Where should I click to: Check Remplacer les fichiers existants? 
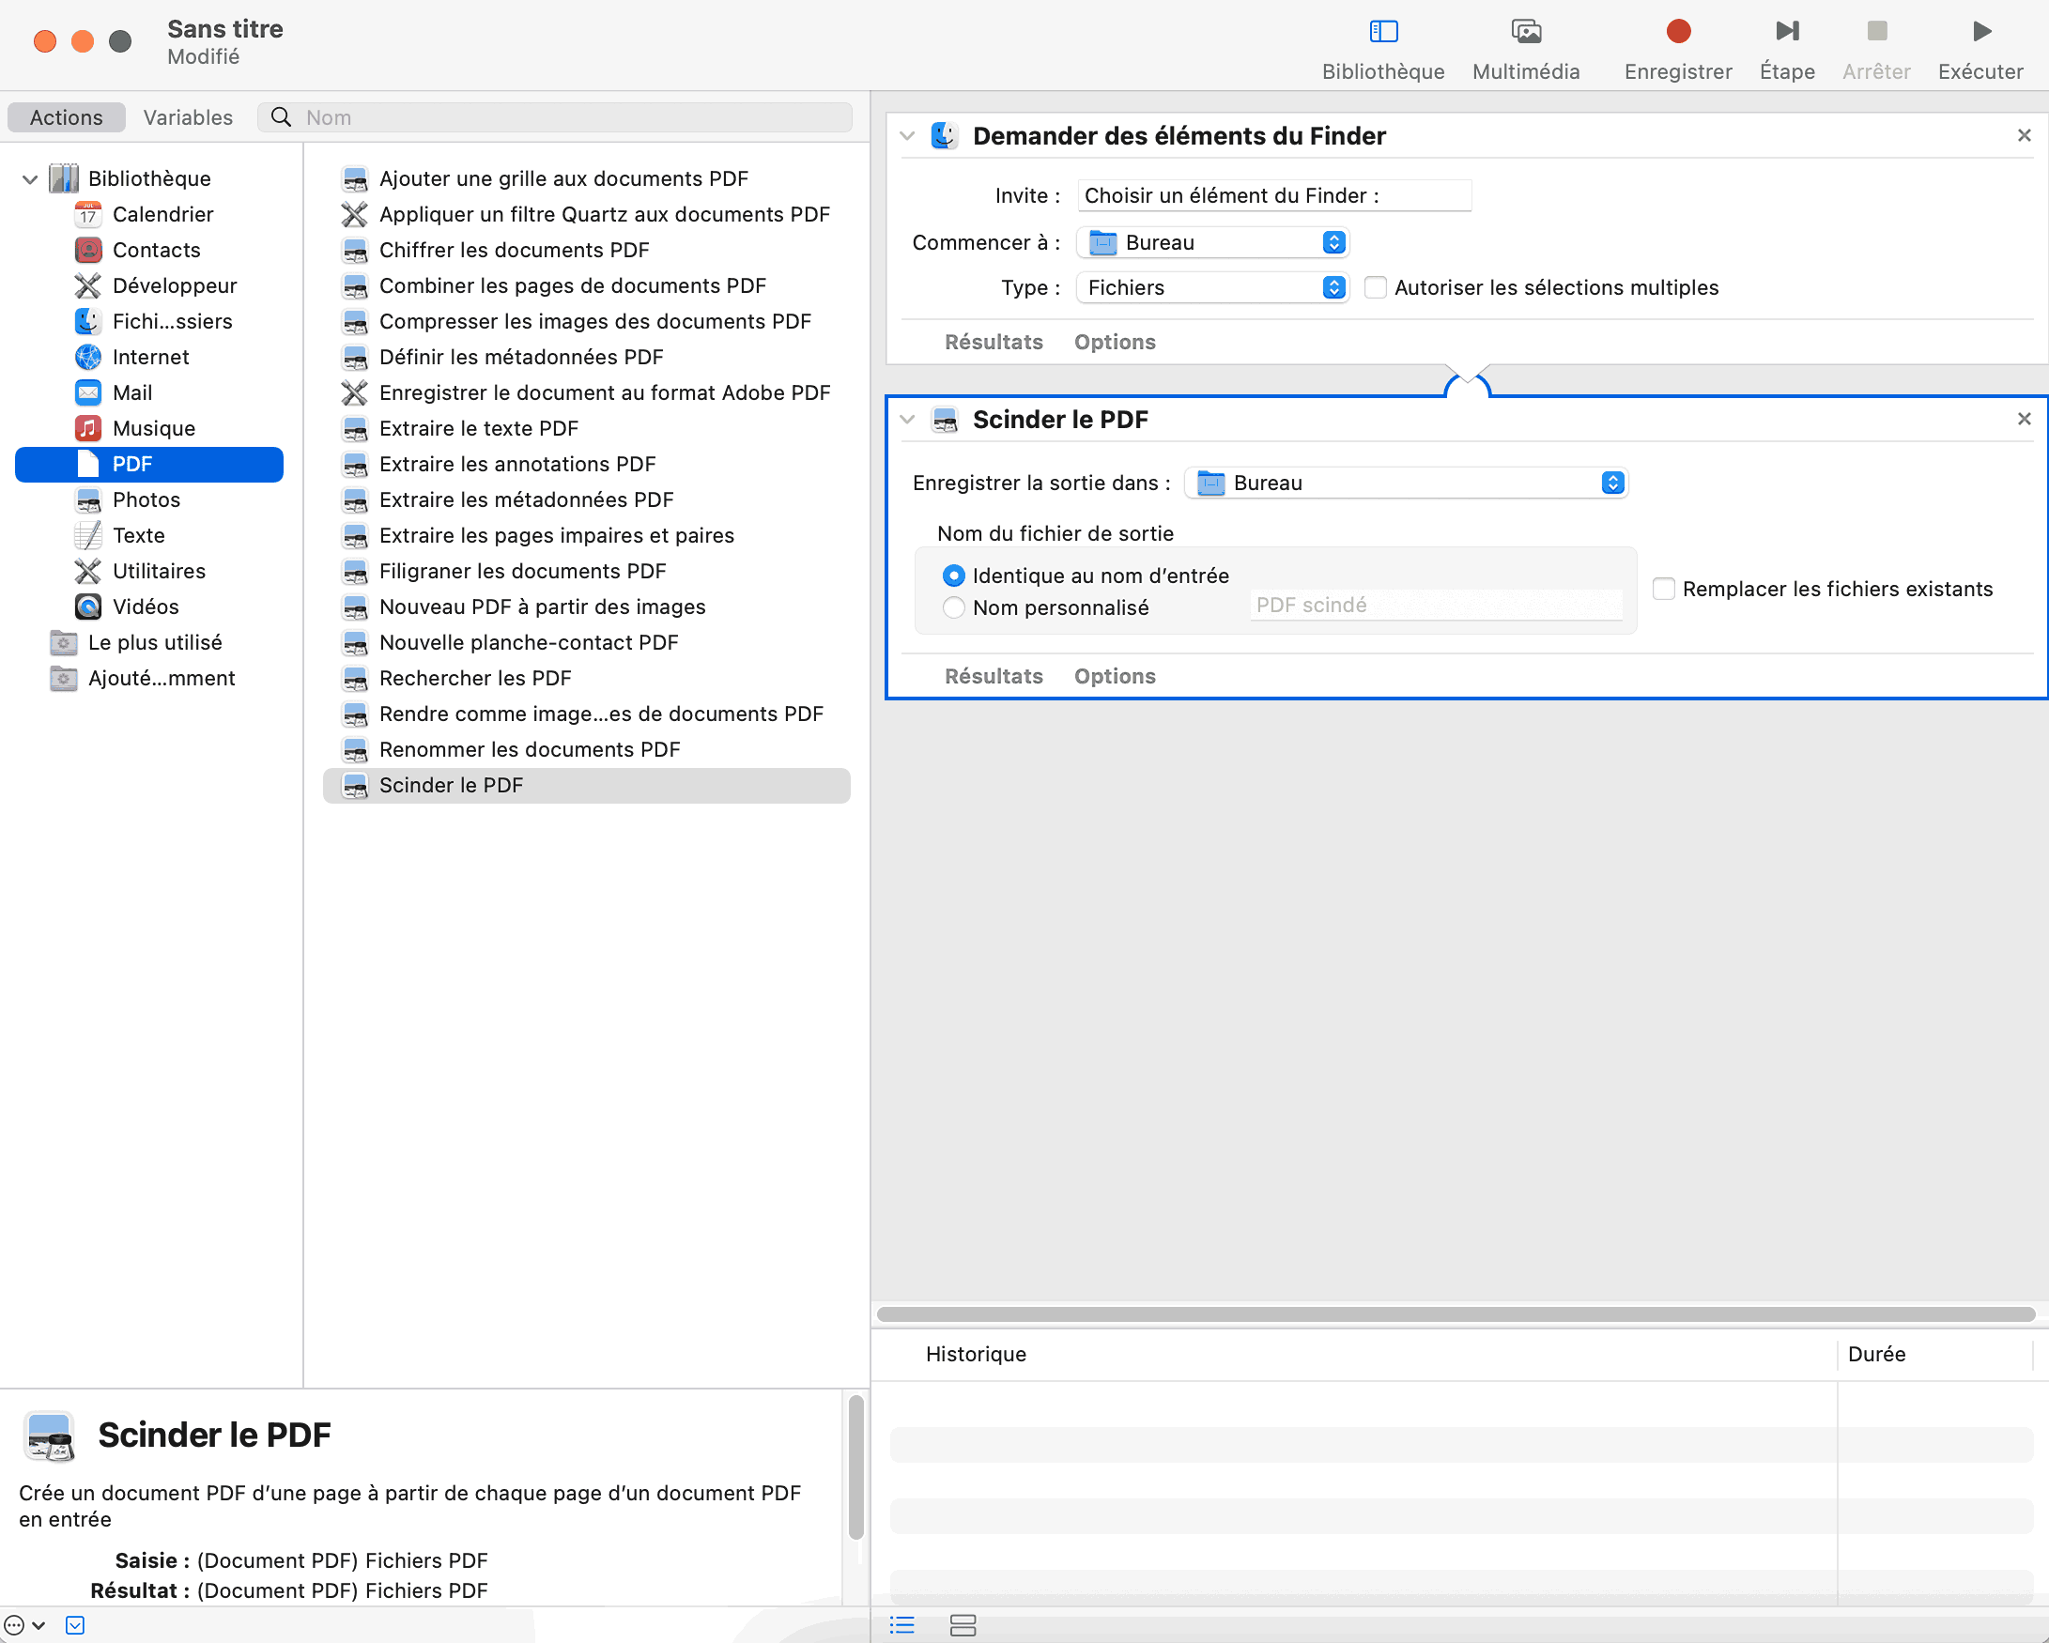[x=1663, y=589]
